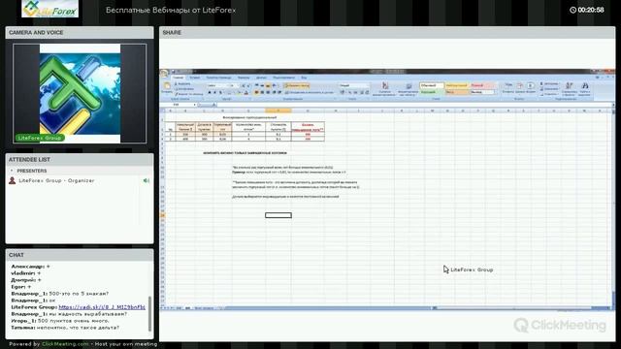Click the Host your own meeting link
Image resolution: width=621 pixels, height=349 pixels.
[126, 344]
